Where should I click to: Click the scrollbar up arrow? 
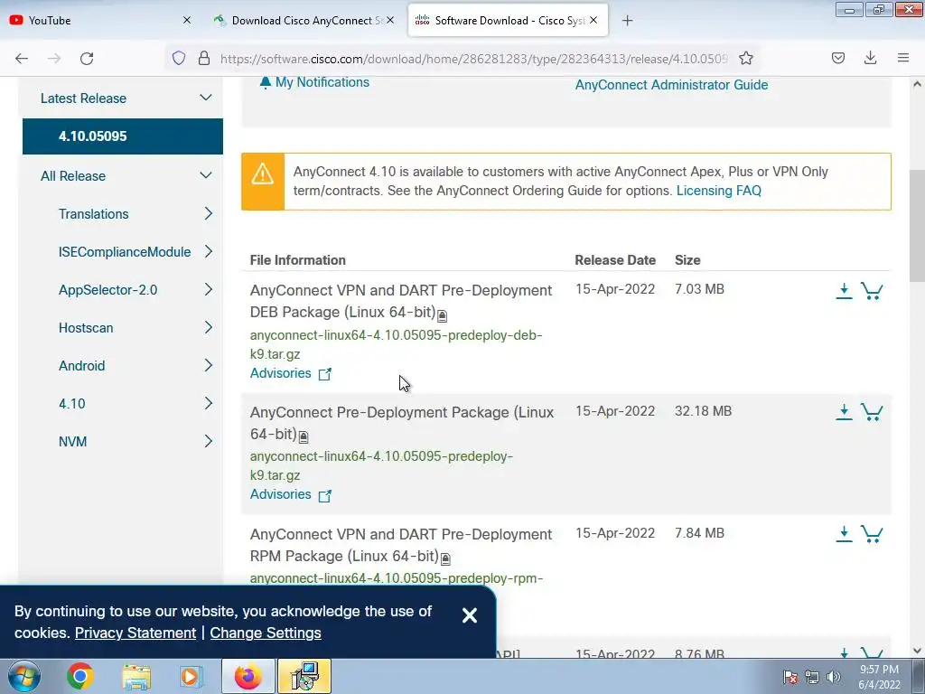917,84
